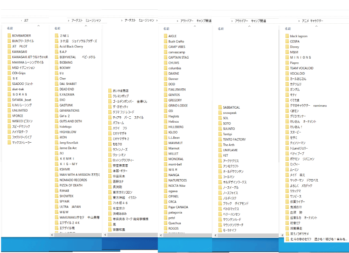Select the VFORCE folder icon

point(9,116)
